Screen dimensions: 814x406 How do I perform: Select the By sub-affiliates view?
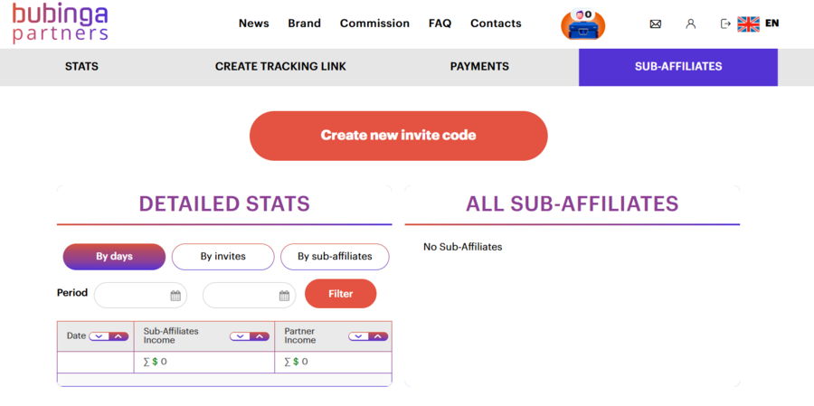tap(335, 257)
